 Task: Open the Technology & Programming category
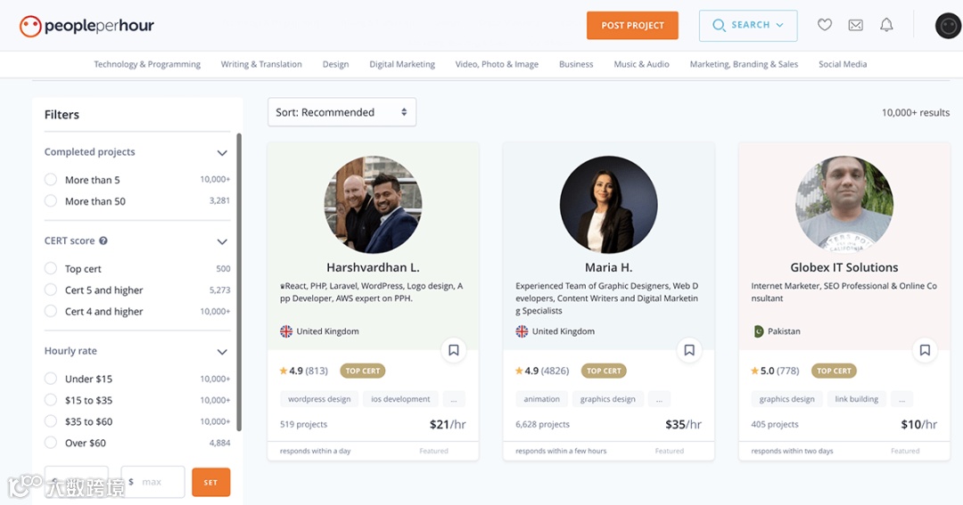[x=147, y=64]
